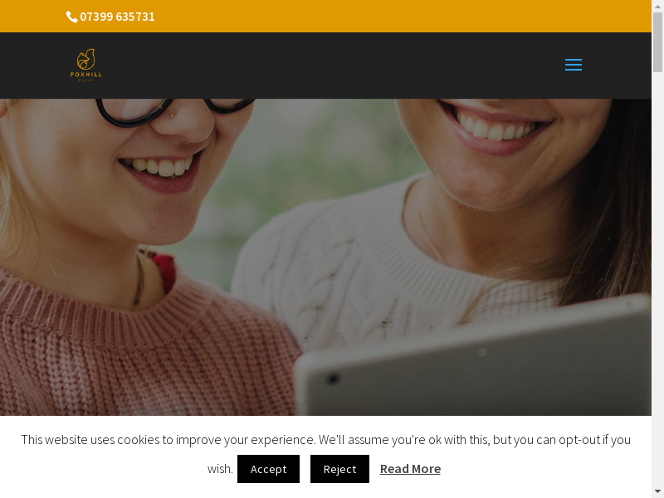The image size is (664, 498).
Task: Click the vertical scrollbar thumb
Action: tap(657, 42)
